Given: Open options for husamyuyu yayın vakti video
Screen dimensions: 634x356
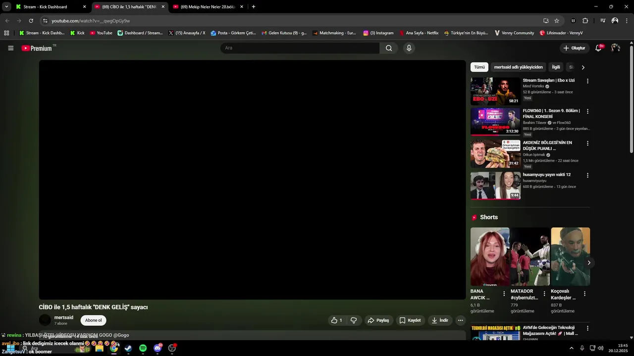Looking at the screenshot, I should coord(587,176).
